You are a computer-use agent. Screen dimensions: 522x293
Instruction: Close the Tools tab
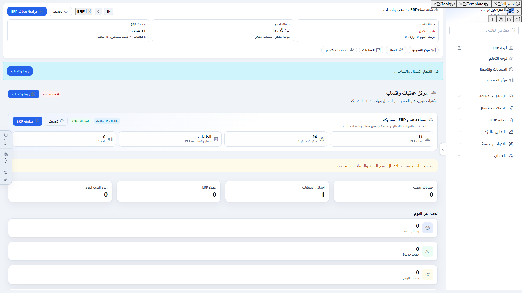tap(435, 4)
